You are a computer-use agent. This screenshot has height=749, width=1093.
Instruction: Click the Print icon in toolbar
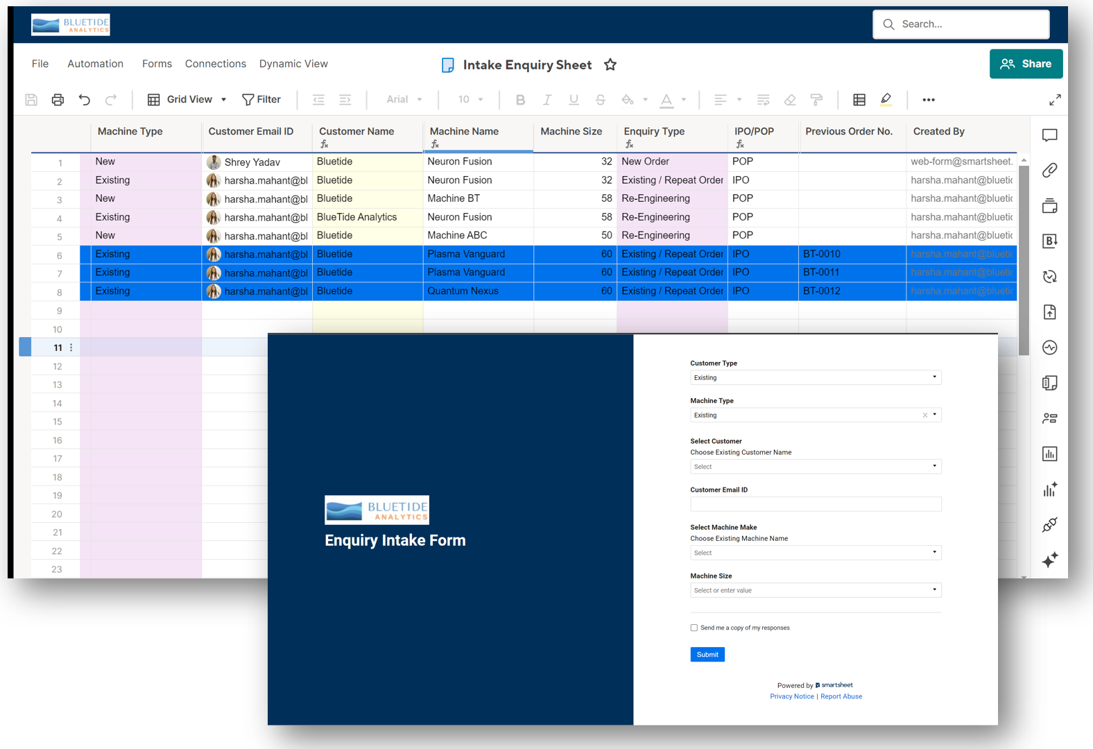[58, 100]
